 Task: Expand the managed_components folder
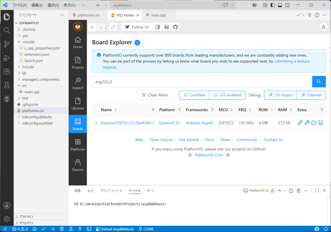coord(19,79)
